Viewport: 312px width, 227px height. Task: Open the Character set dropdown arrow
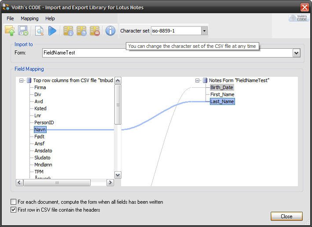click(x=204, y=31)
